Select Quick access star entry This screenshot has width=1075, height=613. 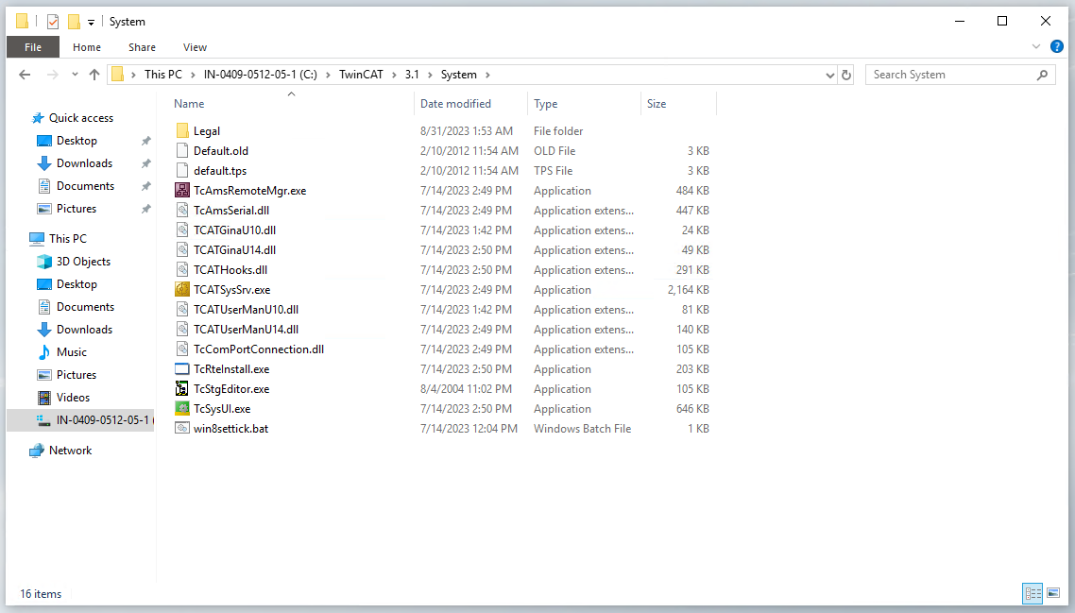pyautogui.click(x=81, y=118)
